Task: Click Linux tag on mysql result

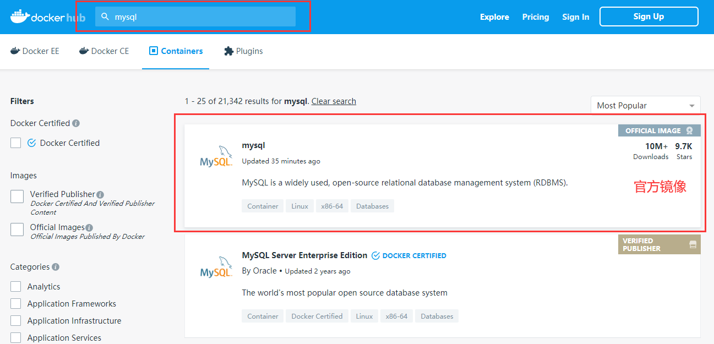Action: (x=299, y=206)
